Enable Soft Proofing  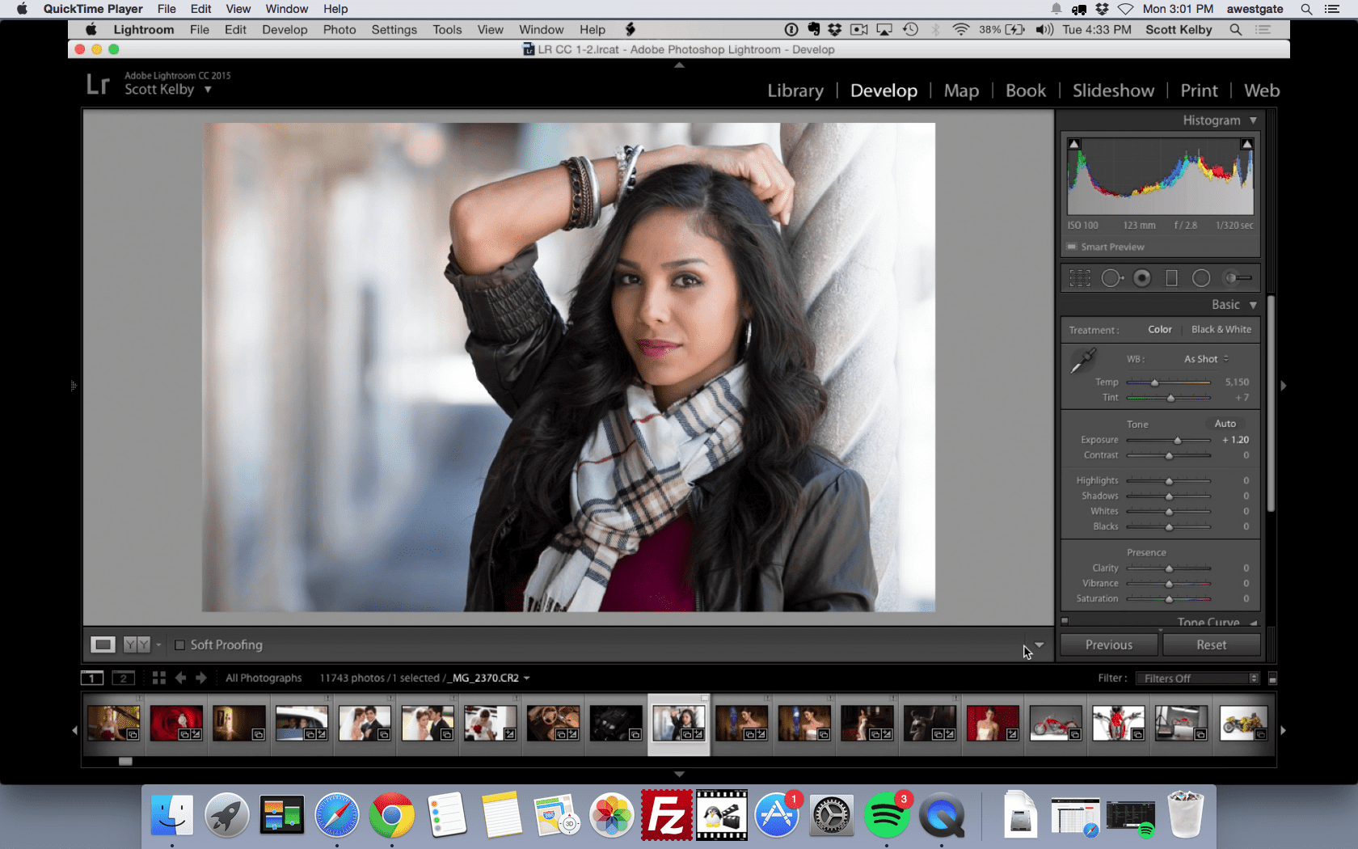coord(180,644)
